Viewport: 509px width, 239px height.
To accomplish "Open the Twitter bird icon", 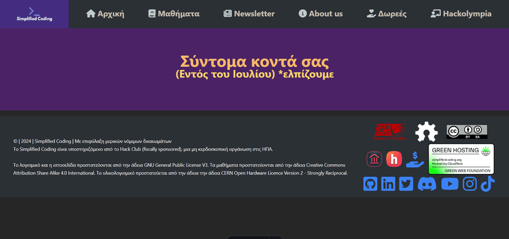I will 406,184.
